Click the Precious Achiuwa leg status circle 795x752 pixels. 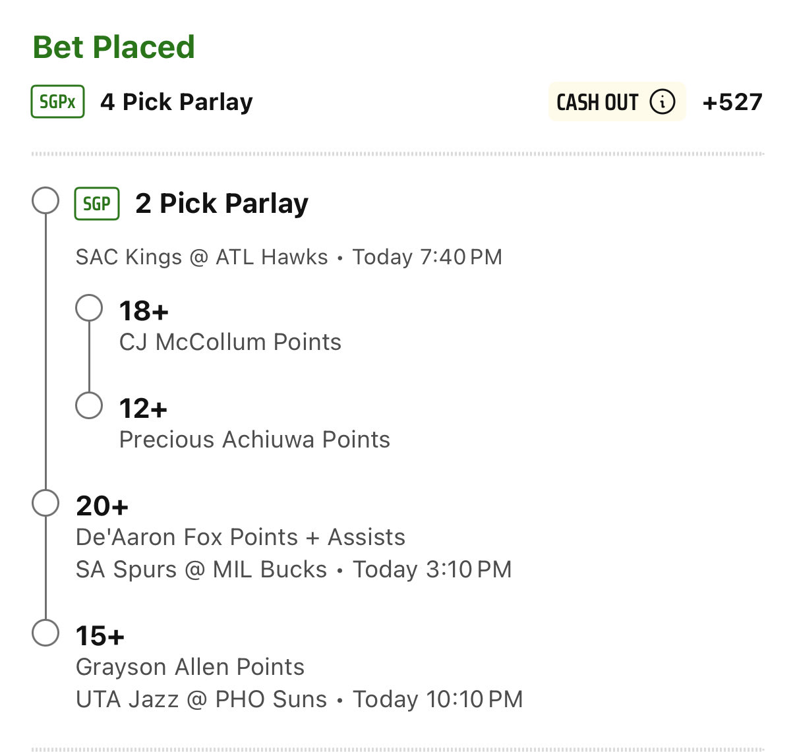(x=89, y=405)
